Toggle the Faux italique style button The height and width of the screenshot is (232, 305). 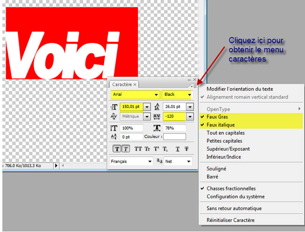coord(126,149)
